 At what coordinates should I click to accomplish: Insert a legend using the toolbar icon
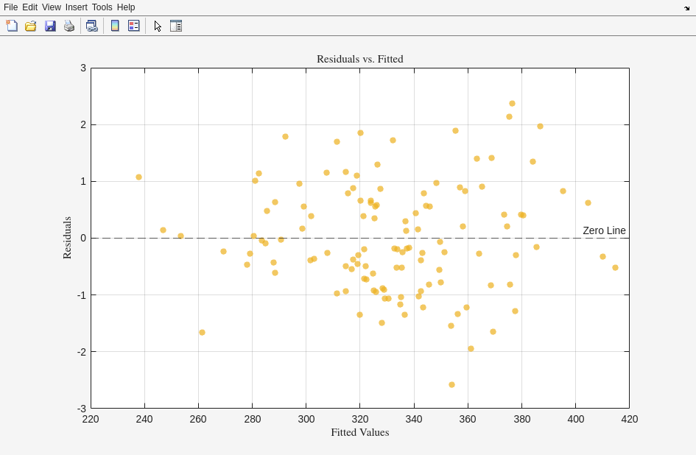(x=133, y=26)
